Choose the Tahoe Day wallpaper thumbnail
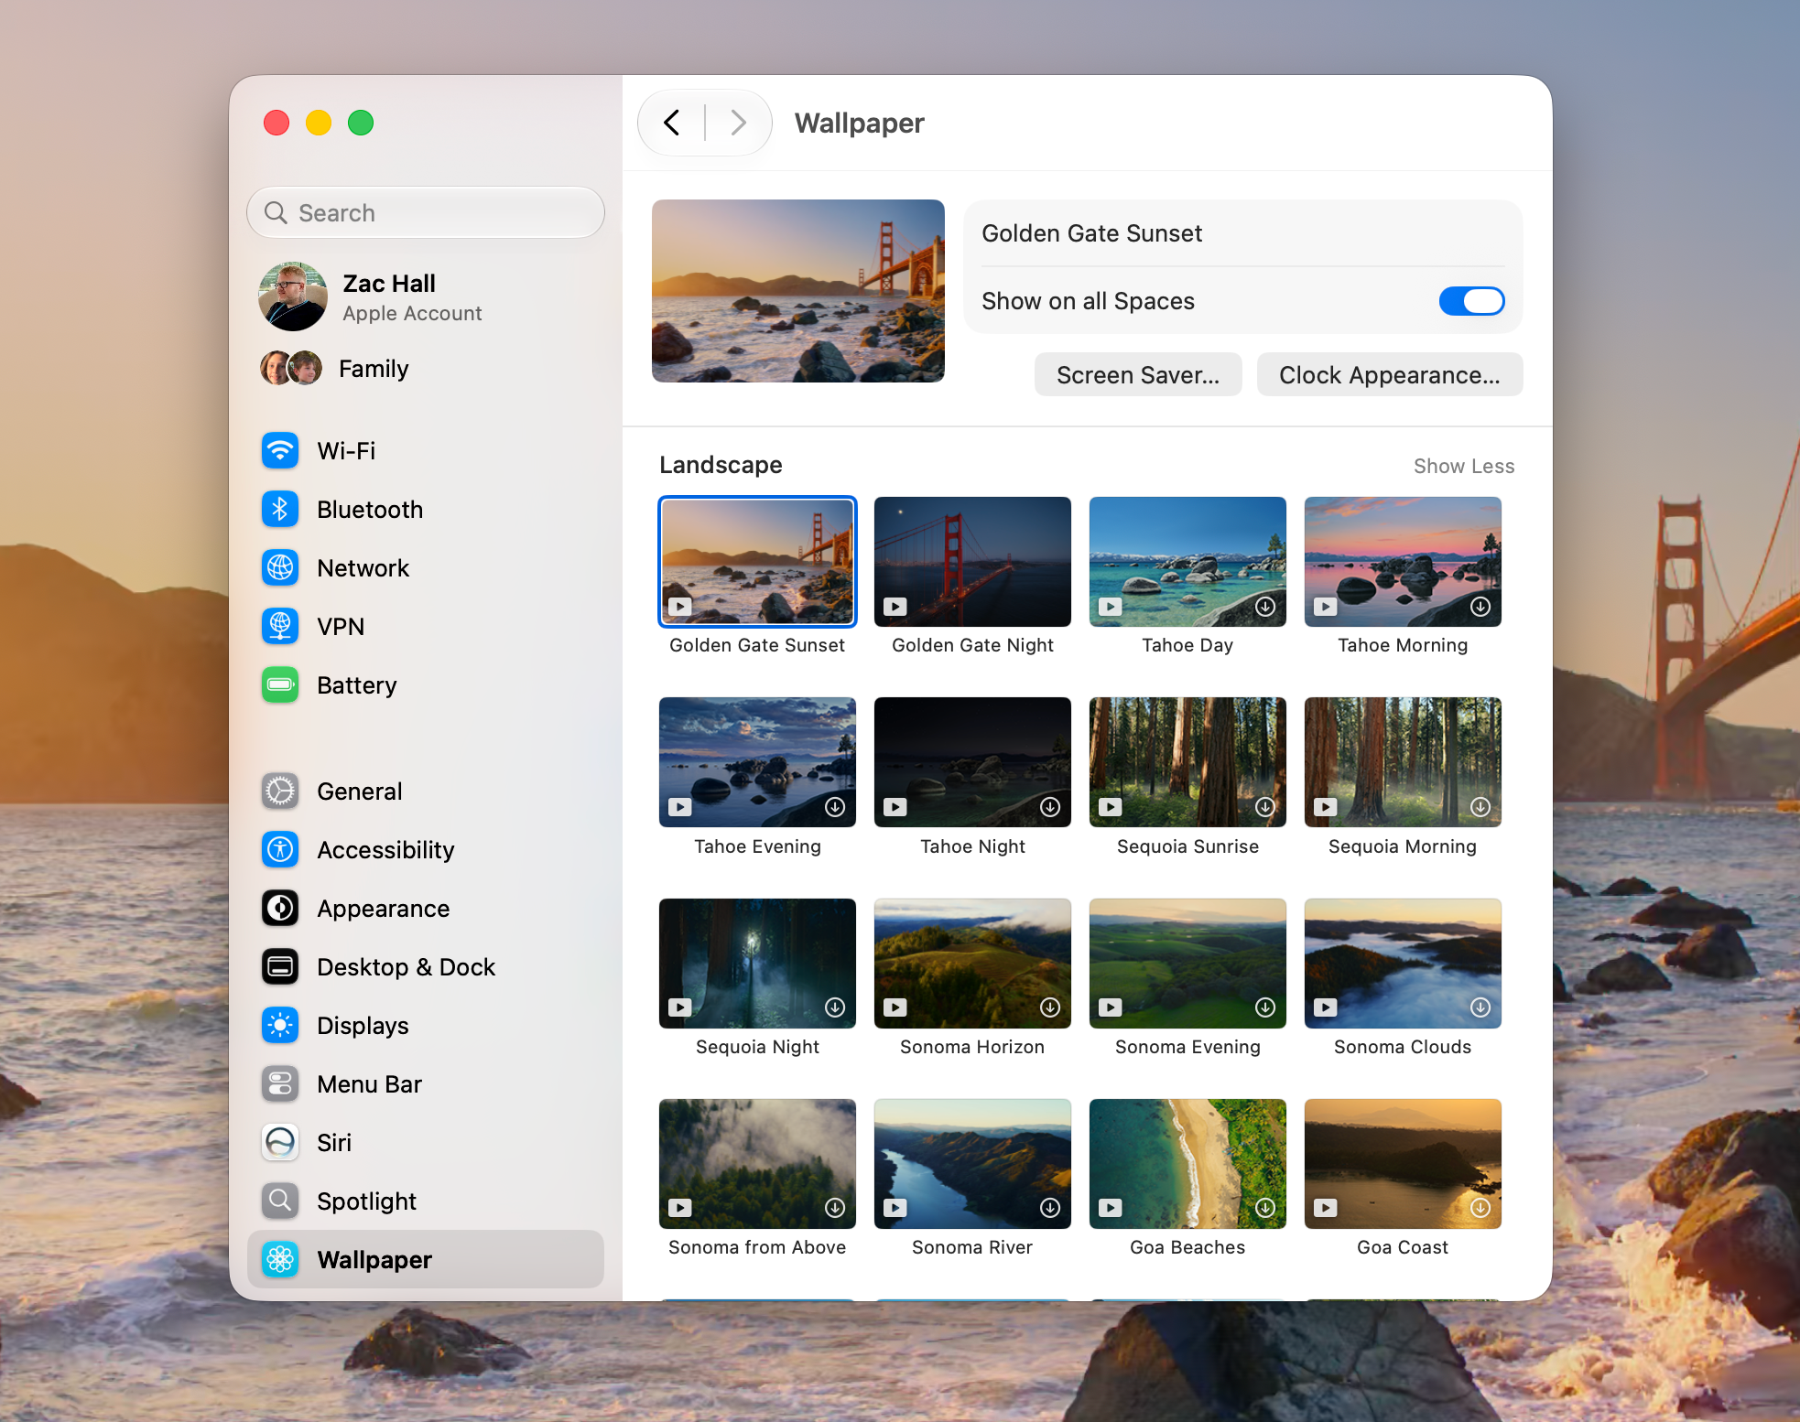 1187,562
